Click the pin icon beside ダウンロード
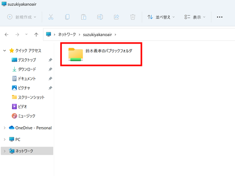This screenshot has width=235, height=176. [x=50, y=69]
